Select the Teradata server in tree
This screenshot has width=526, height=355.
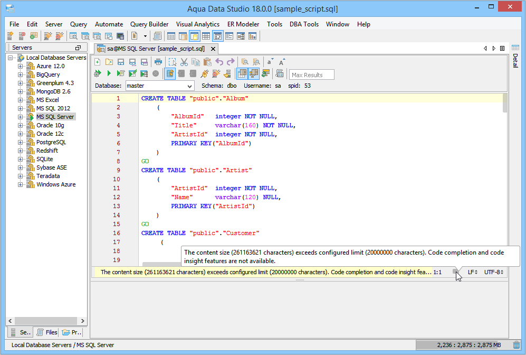(x=48, y=176)
